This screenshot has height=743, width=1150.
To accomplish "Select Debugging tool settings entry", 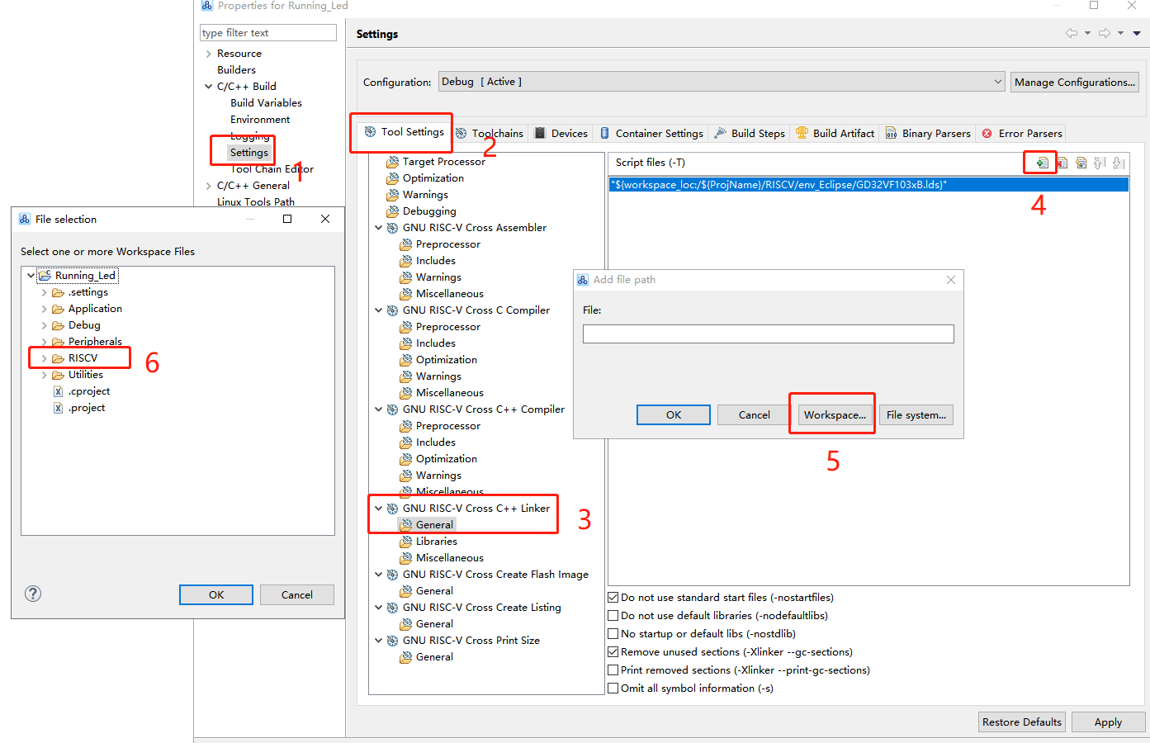I will tap(429, 211).
